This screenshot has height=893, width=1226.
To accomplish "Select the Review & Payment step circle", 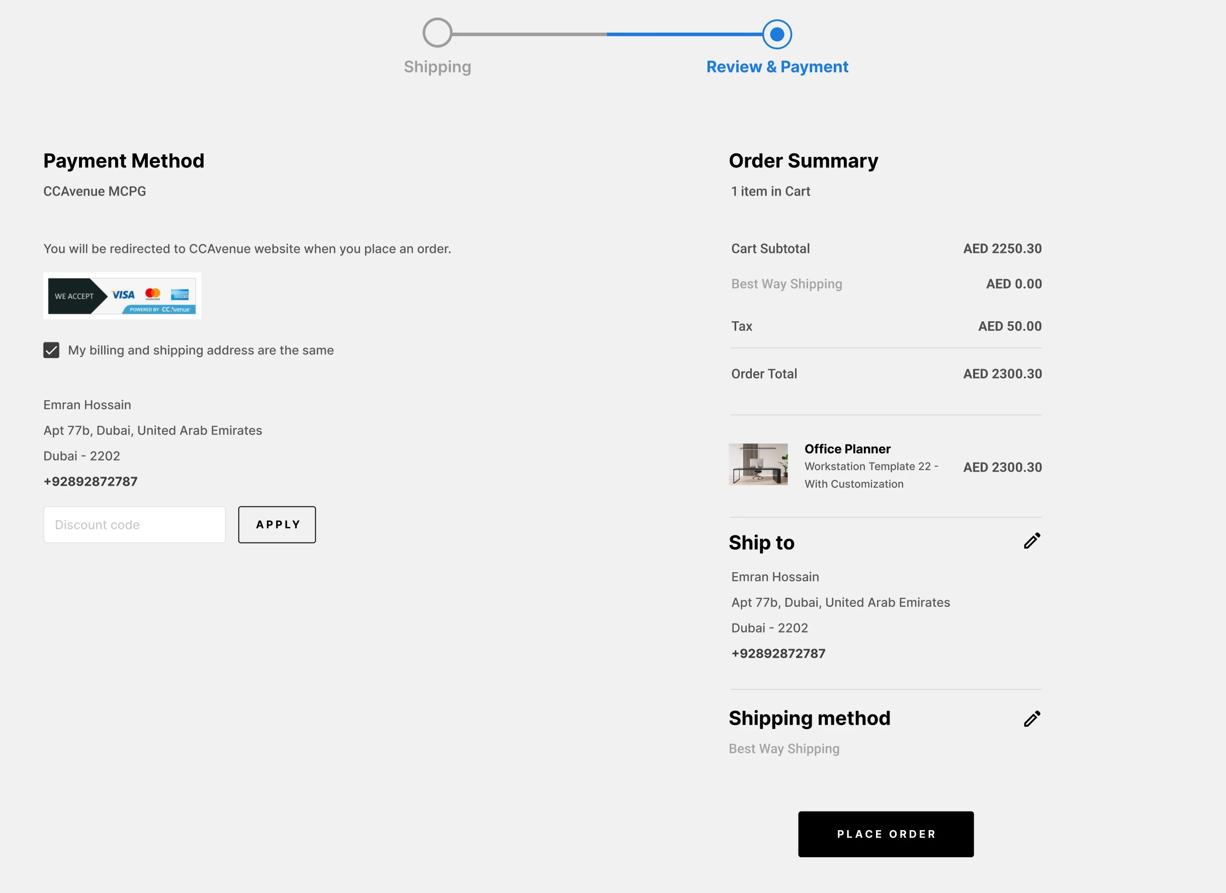I will (x=777, y=35).
